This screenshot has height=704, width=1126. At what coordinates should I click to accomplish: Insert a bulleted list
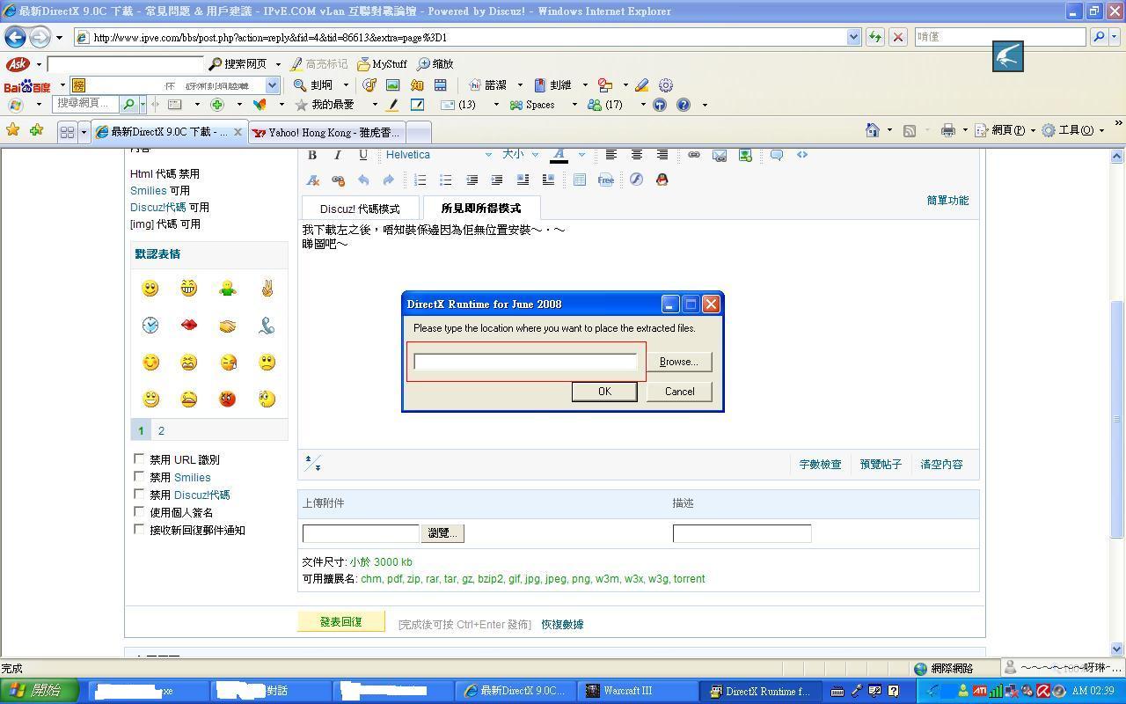point(445,180)
